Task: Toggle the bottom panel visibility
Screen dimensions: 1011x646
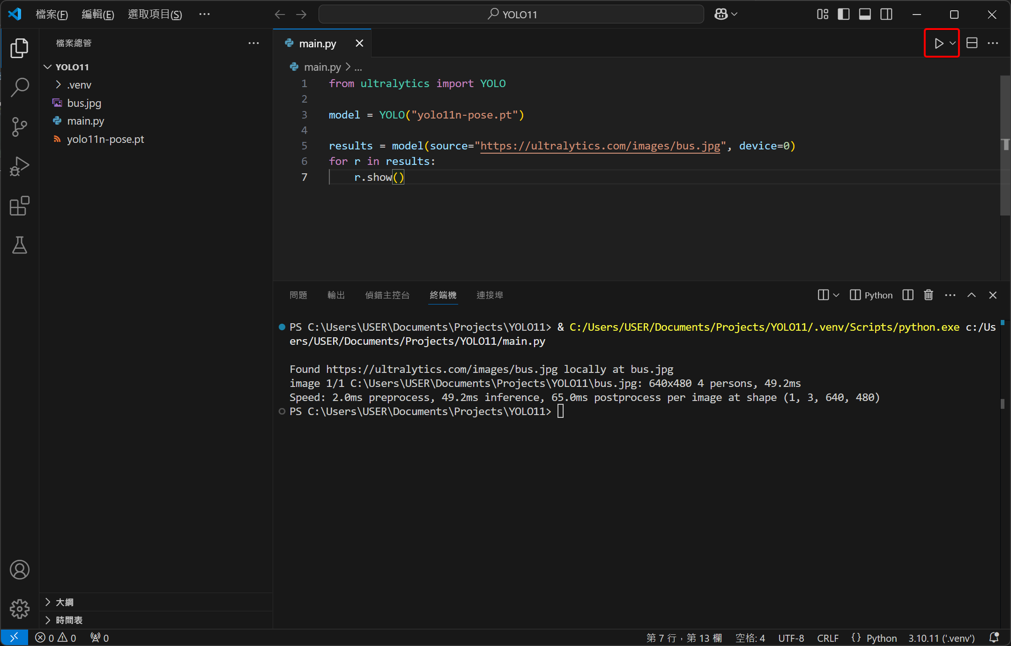Action: pyautogui.click(x=865, y=15)
